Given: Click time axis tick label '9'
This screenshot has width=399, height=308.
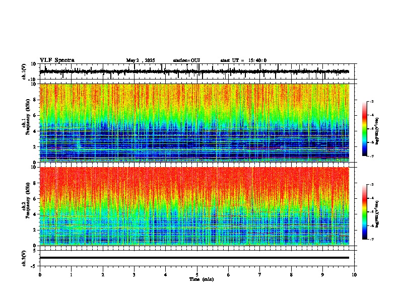Looking at the screenshot, I should tap(322, 275).
